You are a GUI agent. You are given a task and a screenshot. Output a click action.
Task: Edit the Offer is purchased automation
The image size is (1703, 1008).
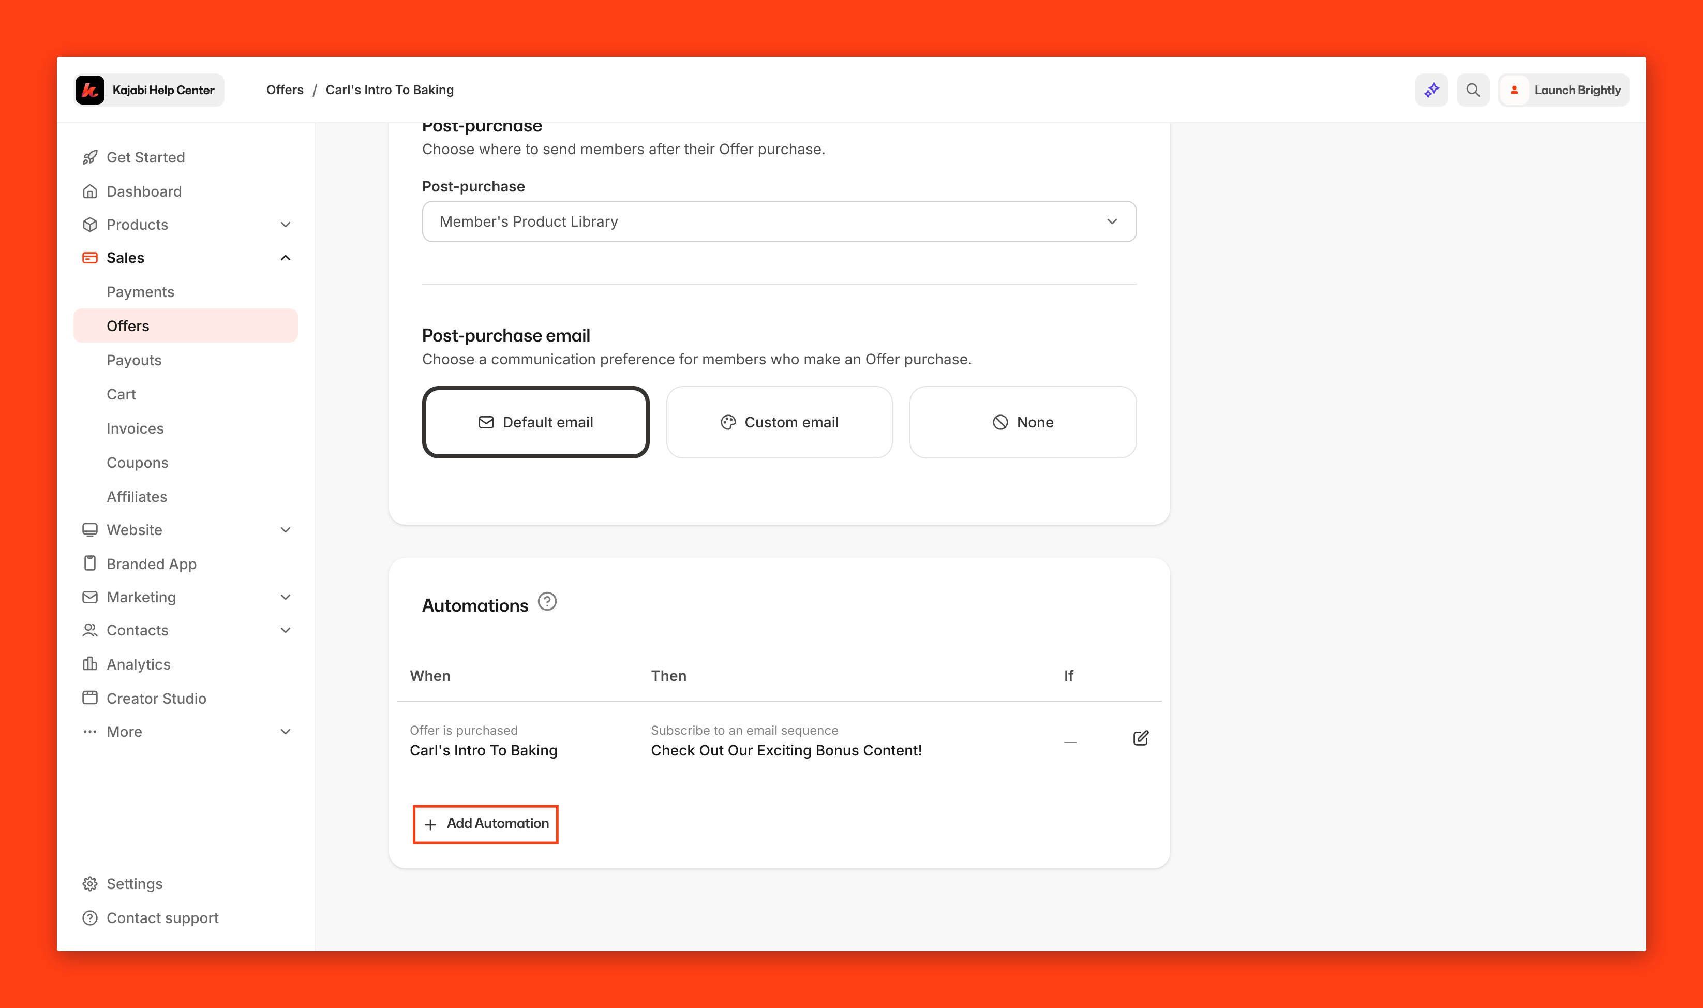point(1141,738)
